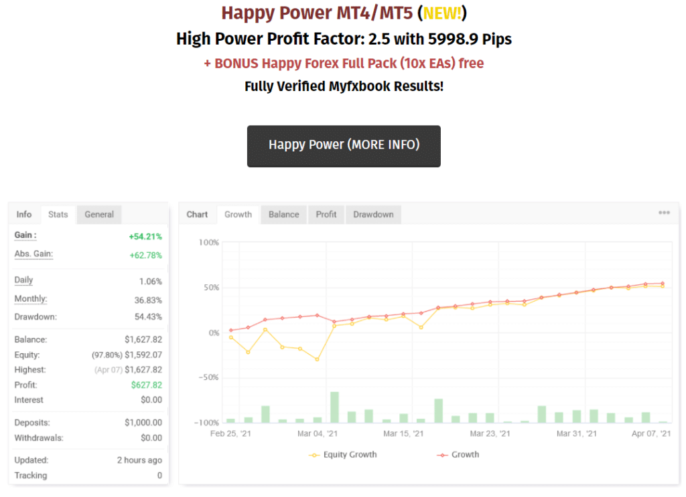
Task: Click the Happy Power (MORE INFO) button
Action: pyautogui.click(x=344, y=146)
